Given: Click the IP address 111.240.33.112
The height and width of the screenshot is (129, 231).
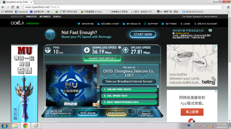Looking at the screenshot, I should (54, 111).
